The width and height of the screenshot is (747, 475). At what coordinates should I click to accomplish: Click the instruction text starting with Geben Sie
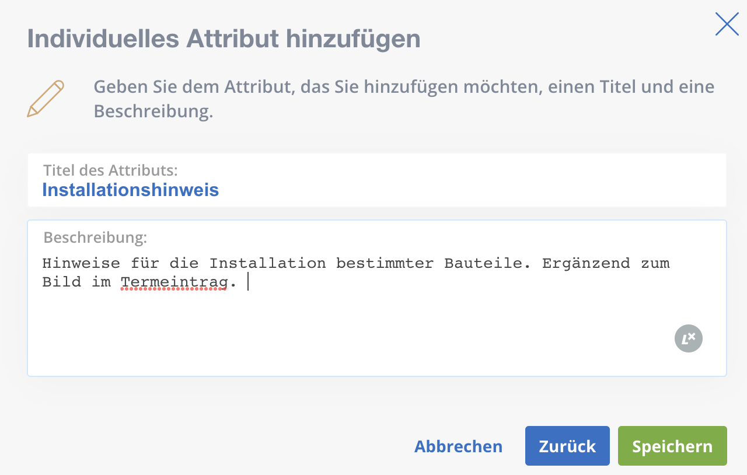coord(404,99)
